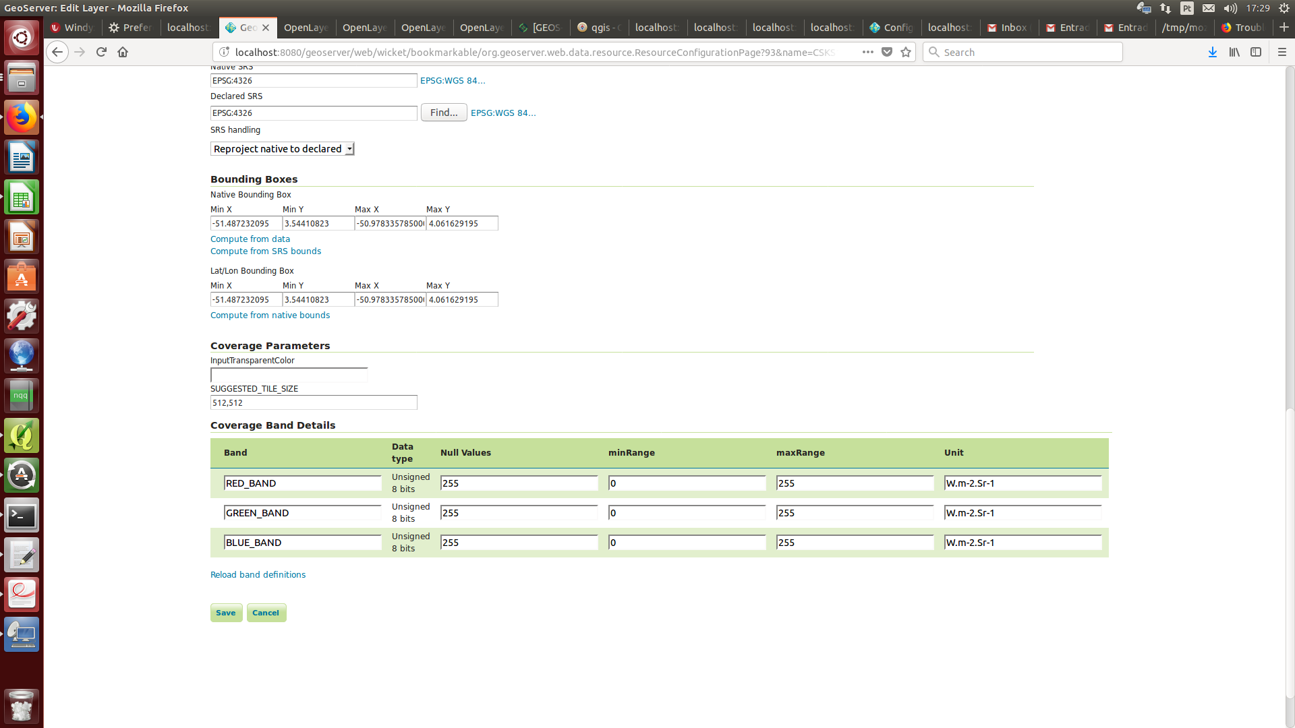Screen dimensions: 1295x728
Task: Open the Firefox library icon
Action: pyautogui.click(x=1234, y=52)
